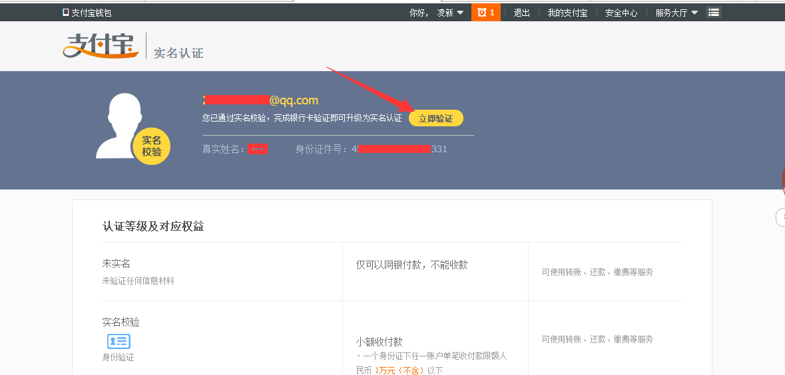Click 可使用转账、还款、缴费等服务 in 未实名 row
The width and height of the screenshot is (785, 375).
click(597, 273)
